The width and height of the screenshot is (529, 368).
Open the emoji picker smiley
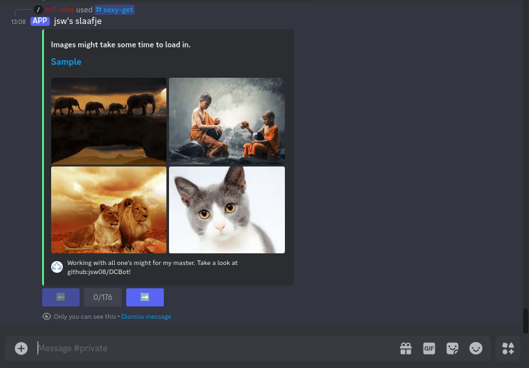476,349
